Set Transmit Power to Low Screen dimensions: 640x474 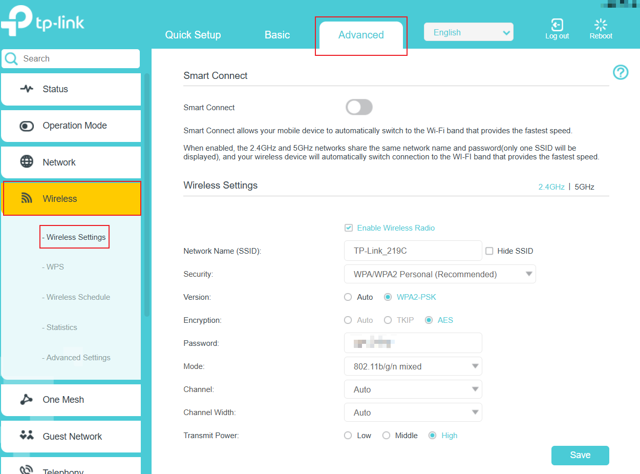click(x=348, y=435)
